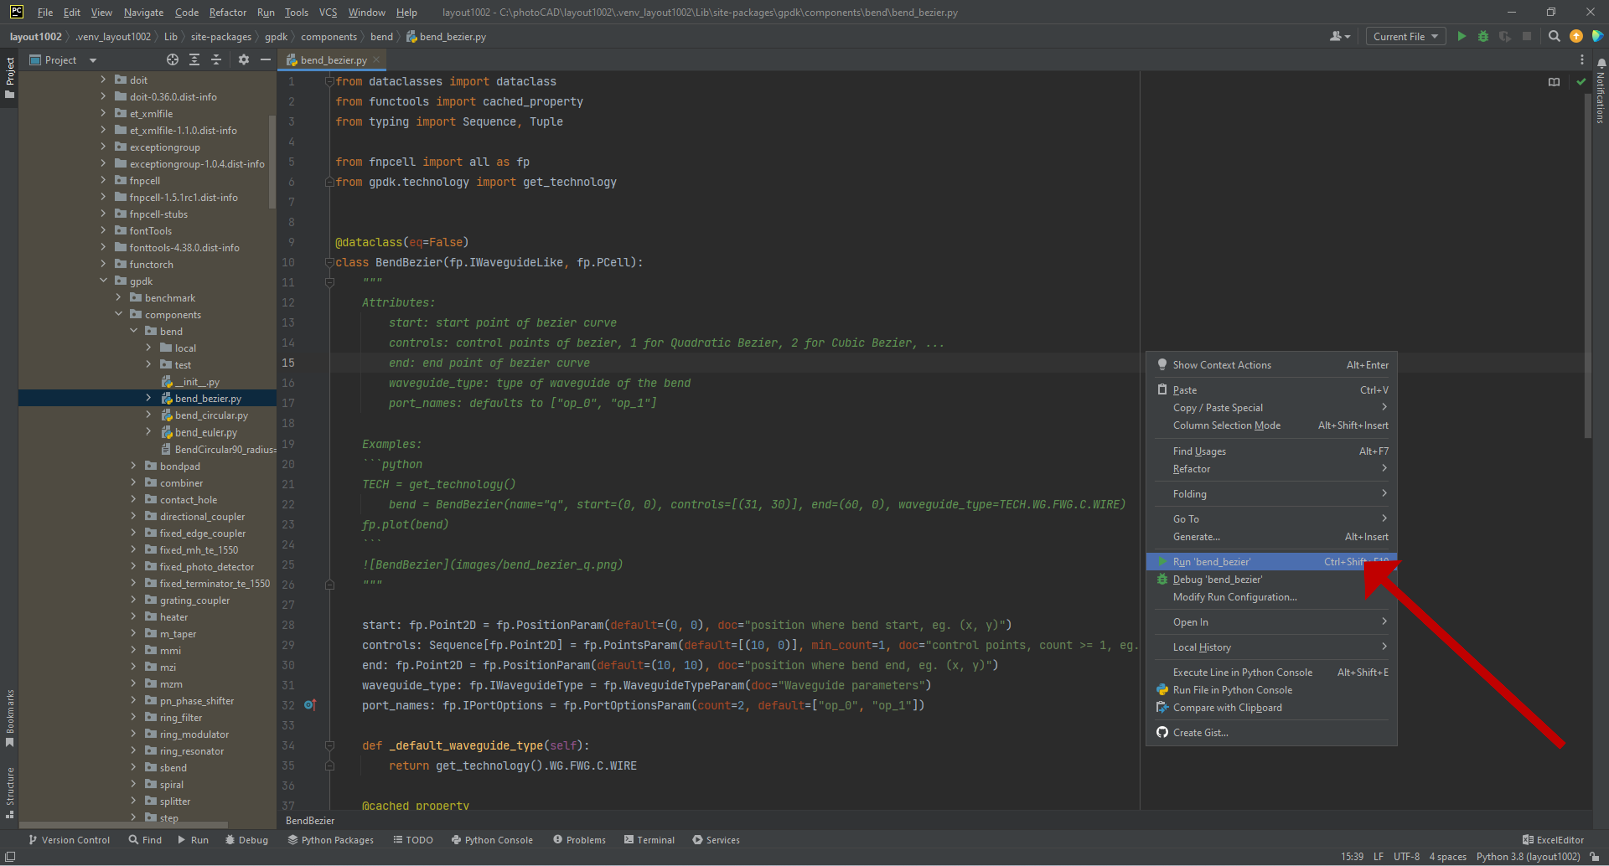Viewport: 1609px width, 866px height.
Task: Open the Project panel gear options
Action: point(244,60)
